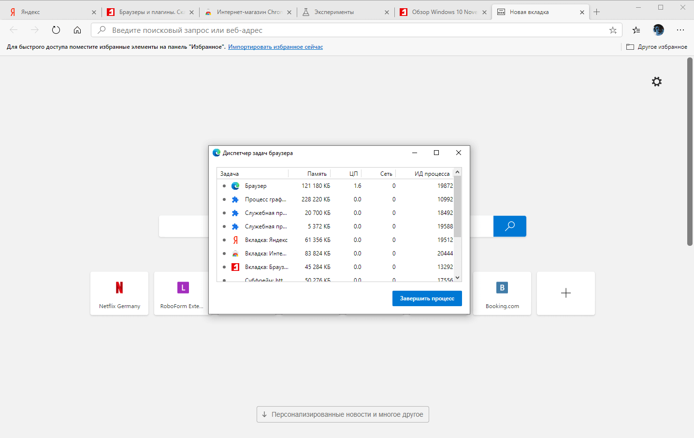Click the task list scroll up arrow
This screenshot has height=438, width=694.
458,172
